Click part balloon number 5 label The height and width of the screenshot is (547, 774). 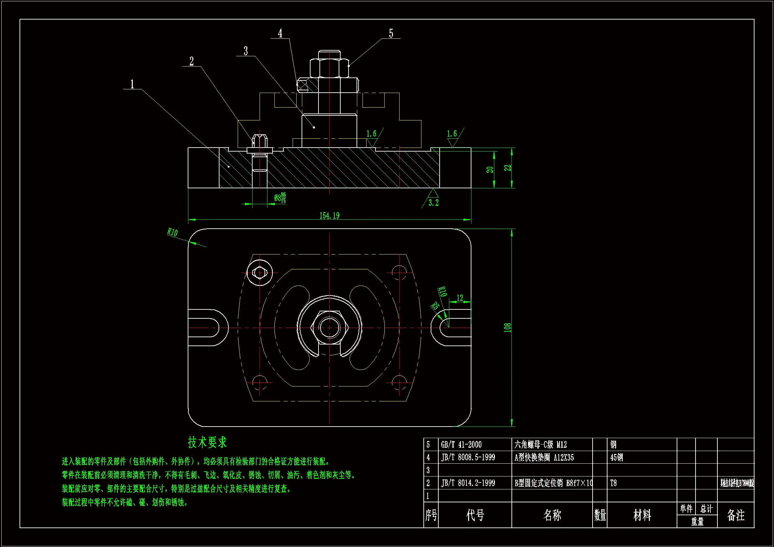[391, 33]
